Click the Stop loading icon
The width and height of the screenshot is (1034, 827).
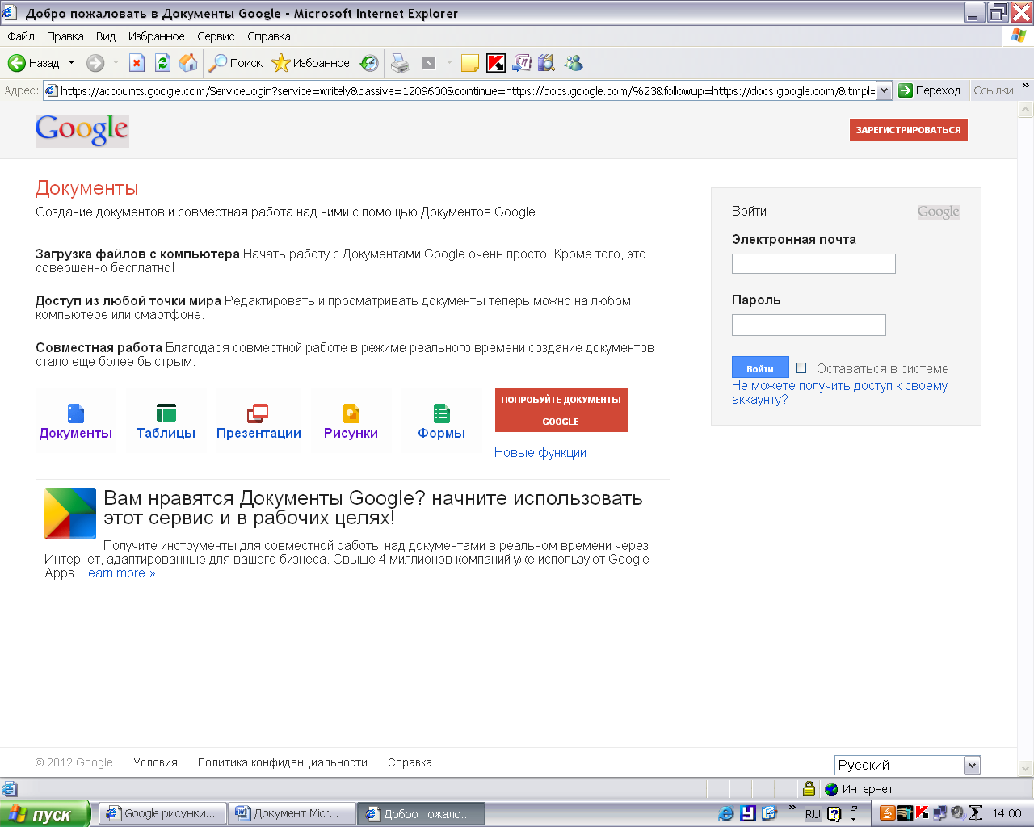click(x=137, y=63)
